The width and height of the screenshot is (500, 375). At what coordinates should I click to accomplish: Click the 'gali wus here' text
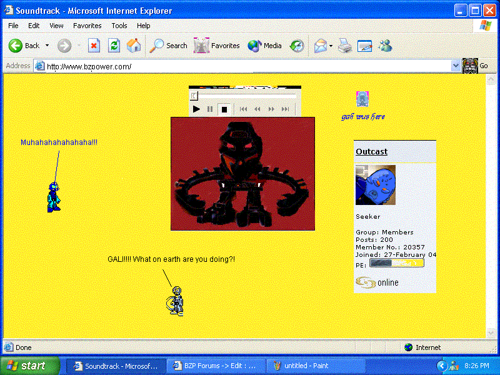point(363,117)
